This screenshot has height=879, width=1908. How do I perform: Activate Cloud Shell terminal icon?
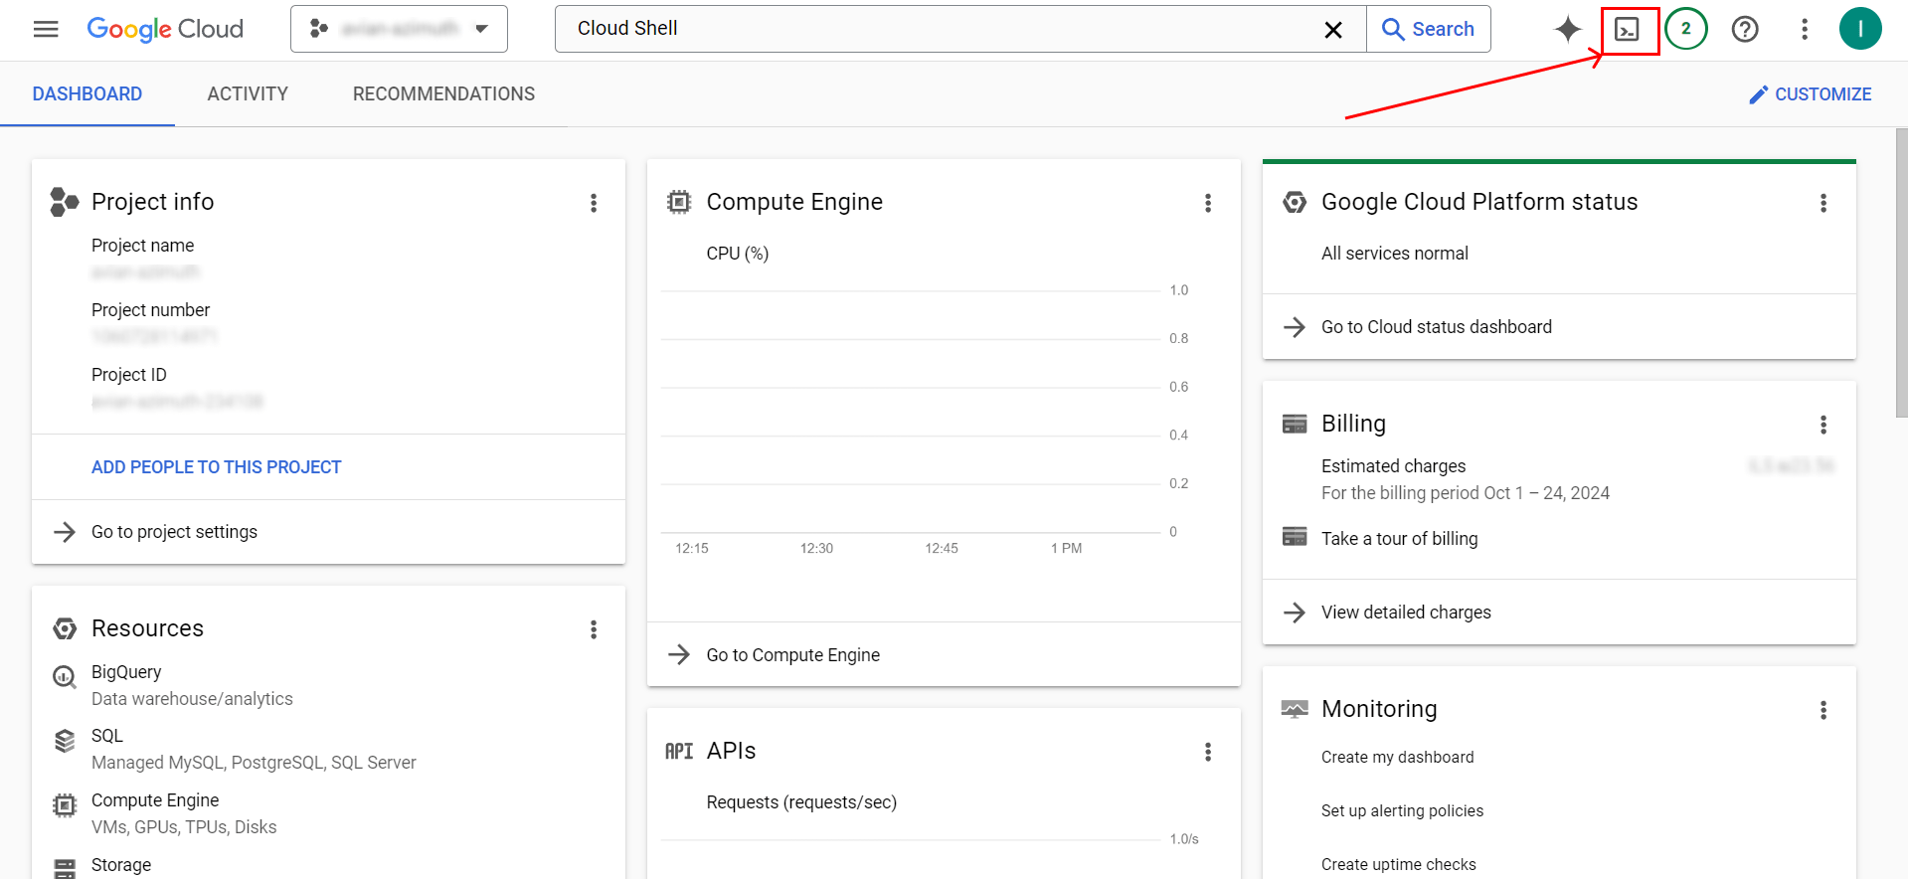tap(1628, 30)
